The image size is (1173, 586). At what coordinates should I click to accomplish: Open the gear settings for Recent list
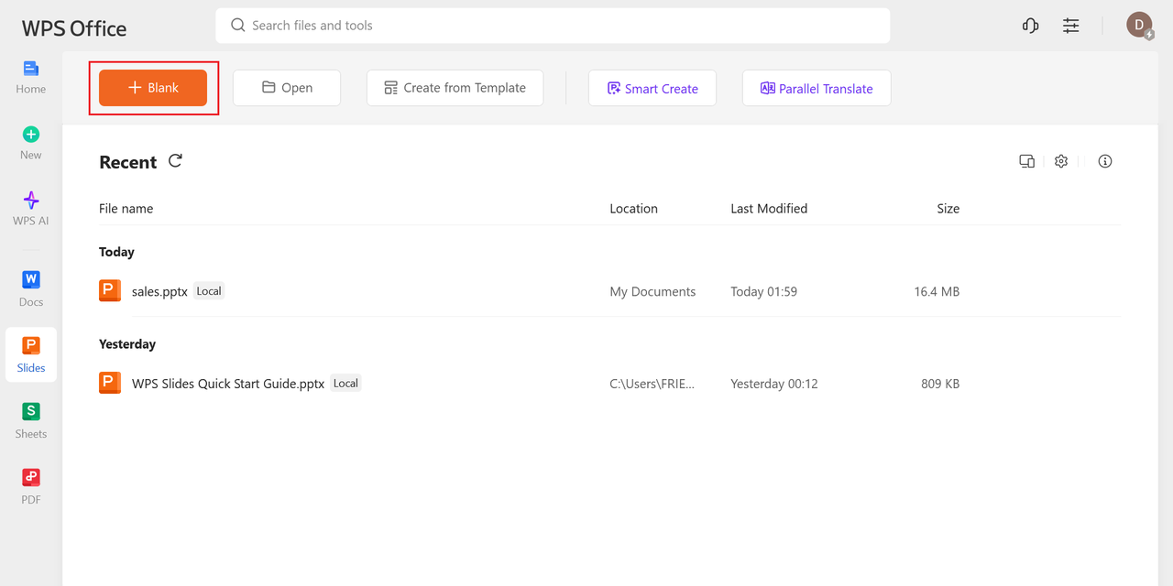pyautogui.click(x=1061, y=161)
